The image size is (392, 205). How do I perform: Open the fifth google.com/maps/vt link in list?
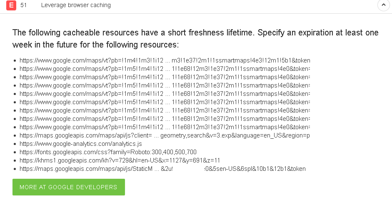coord(165,94)
